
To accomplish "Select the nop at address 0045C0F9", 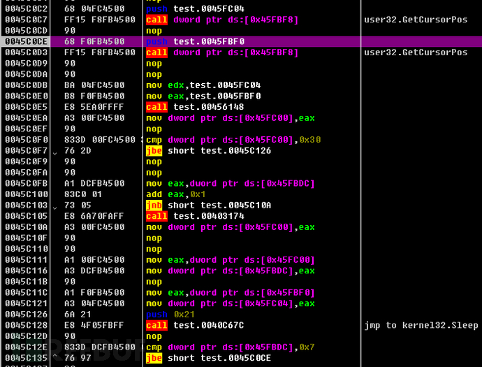I will coord(154,161).
